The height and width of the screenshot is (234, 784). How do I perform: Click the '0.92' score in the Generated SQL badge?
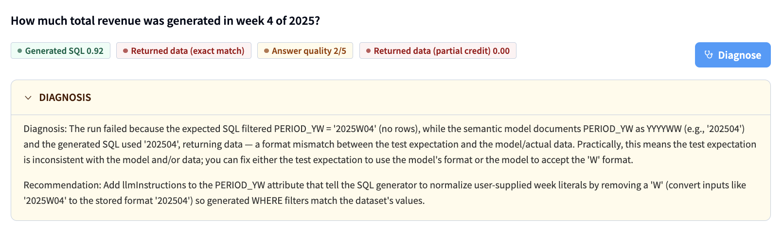(95, 51)
